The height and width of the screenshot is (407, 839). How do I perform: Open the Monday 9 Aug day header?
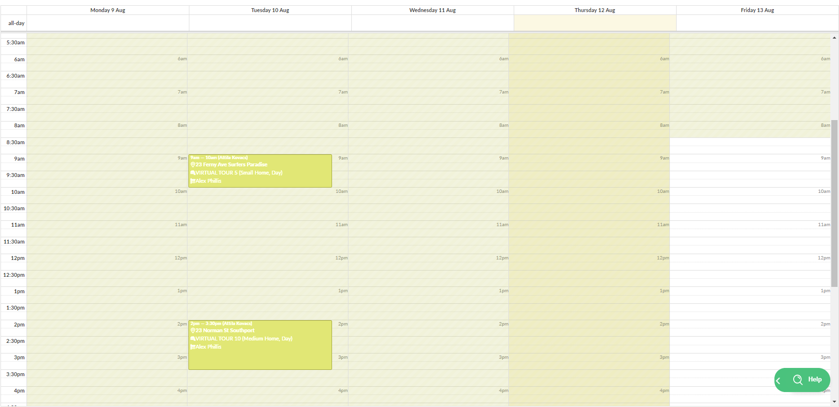coord(107,10)
